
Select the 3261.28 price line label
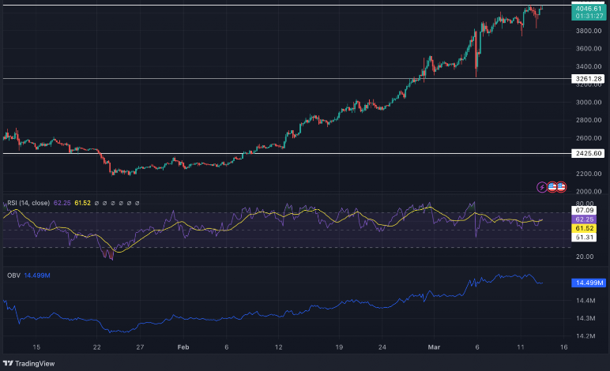click(x=588, y=79)
